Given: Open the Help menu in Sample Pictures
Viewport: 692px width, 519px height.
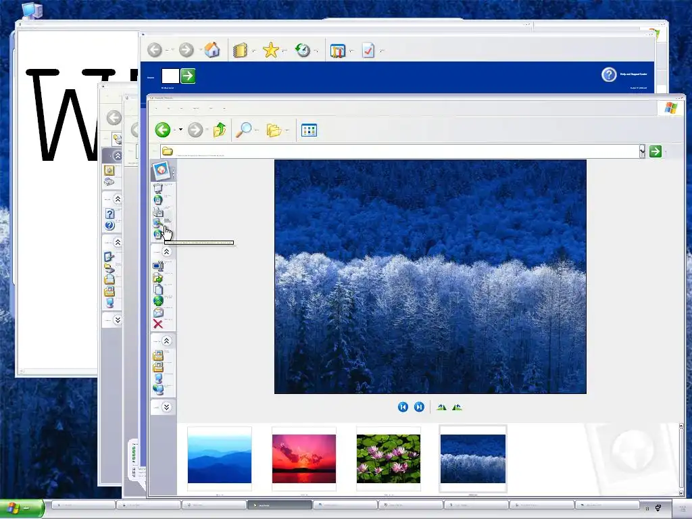Looking at the screenshot, I should (224, 108).
